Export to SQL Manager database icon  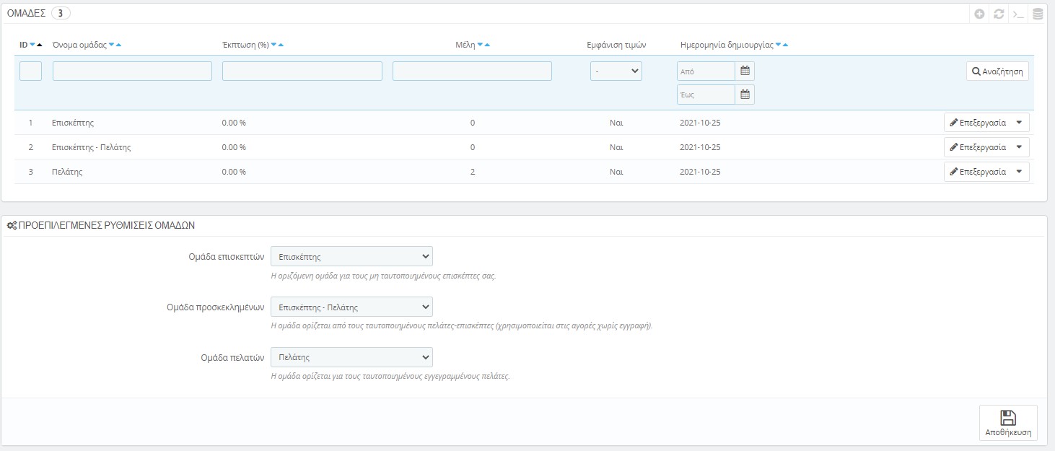(1038, 14)
